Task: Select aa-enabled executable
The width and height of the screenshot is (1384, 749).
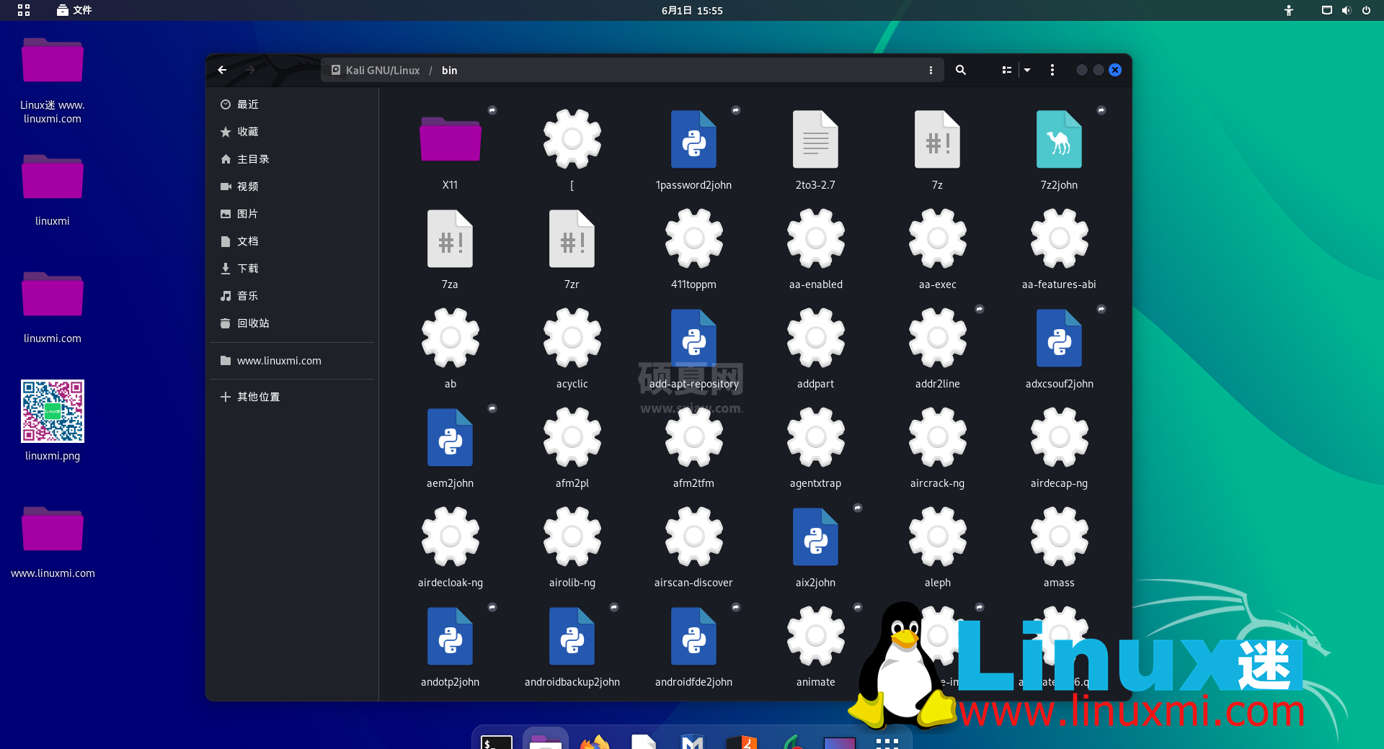Action: coord(815,248)
